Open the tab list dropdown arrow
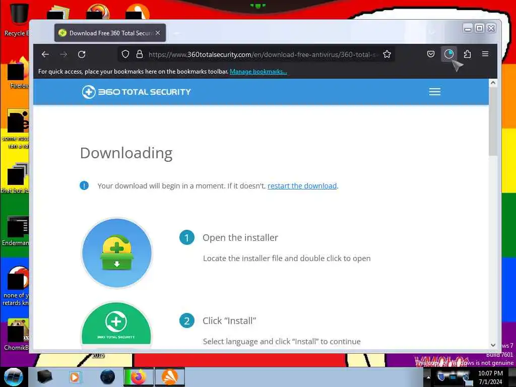This screenshot has width=516, height=387. [432, 32]
